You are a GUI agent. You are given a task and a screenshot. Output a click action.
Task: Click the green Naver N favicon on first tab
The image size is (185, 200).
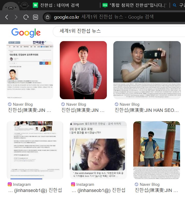[35, 5]
